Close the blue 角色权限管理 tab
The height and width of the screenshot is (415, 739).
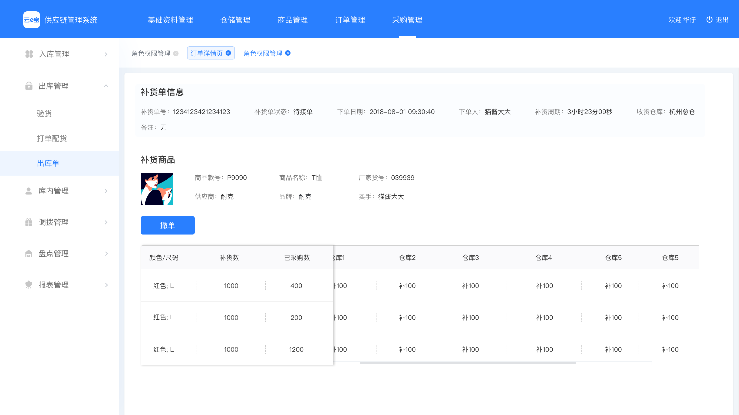288,53
